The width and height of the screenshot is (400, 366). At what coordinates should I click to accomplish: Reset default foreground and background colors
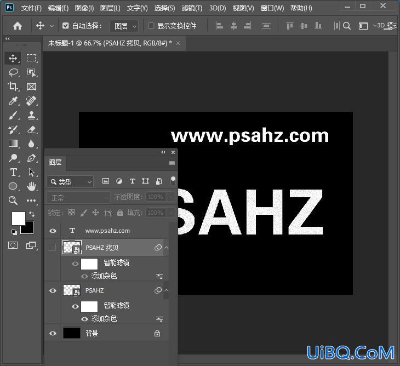coord(14,232)
